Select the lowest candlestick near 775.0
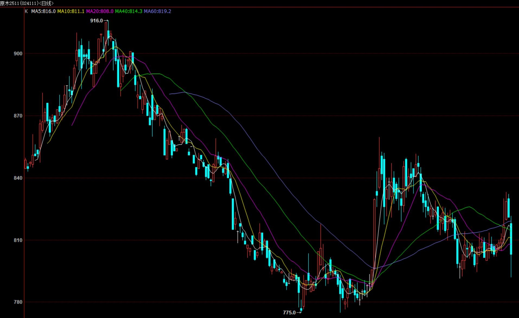The width and height of the screenshot is (519, 318). (x=301, y=309)
